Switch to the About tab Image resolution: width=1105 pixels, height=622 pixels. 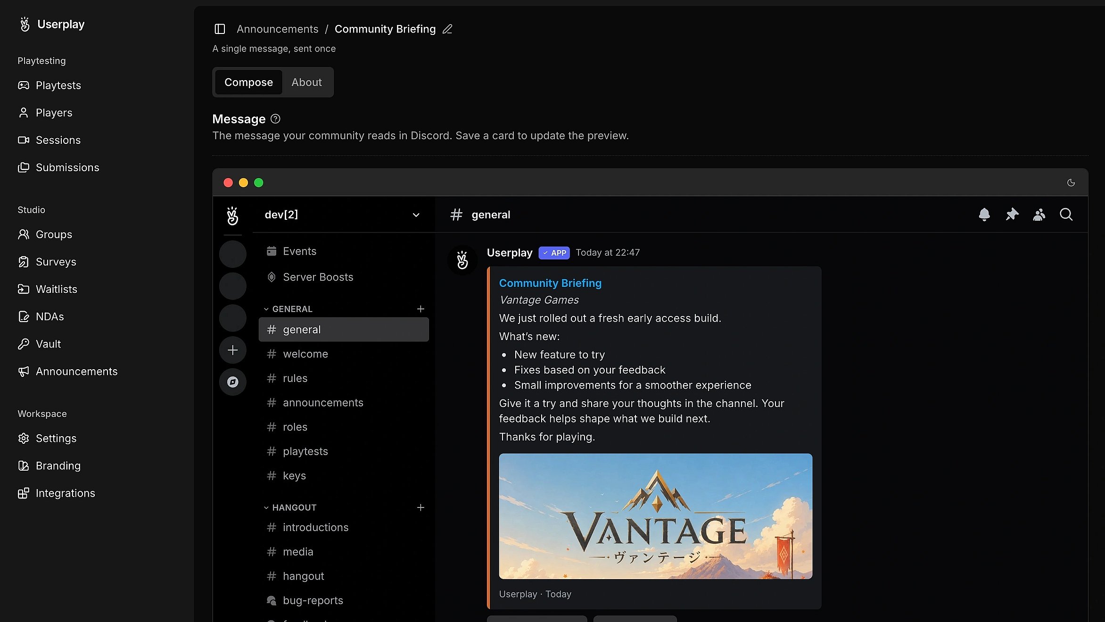pyautogui.click(x=306, y=82)
